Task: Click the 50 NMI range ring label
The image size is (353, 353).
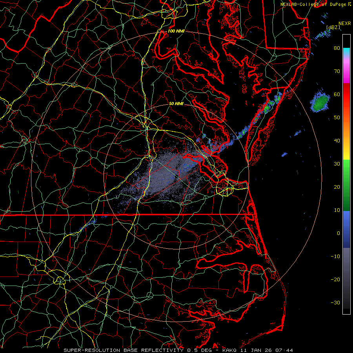Action: (176, 104)
